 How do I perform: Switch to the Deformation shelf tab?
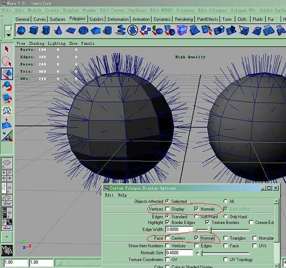click(118, 19)
